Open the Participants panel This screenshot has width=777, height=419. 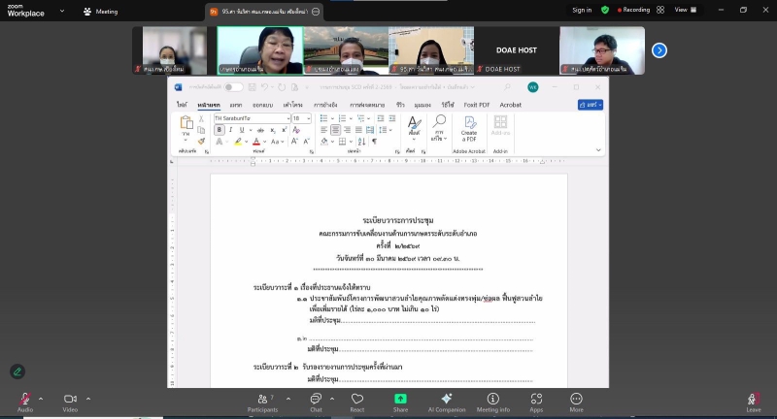click(261, 399)
